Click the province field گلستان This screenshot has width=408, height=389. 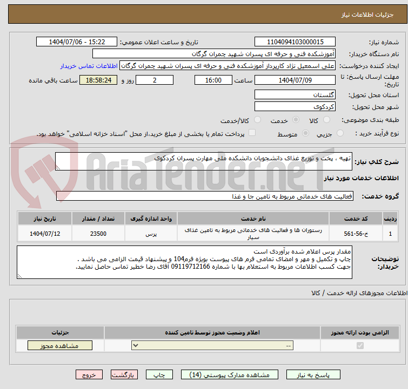pos(295,94)
